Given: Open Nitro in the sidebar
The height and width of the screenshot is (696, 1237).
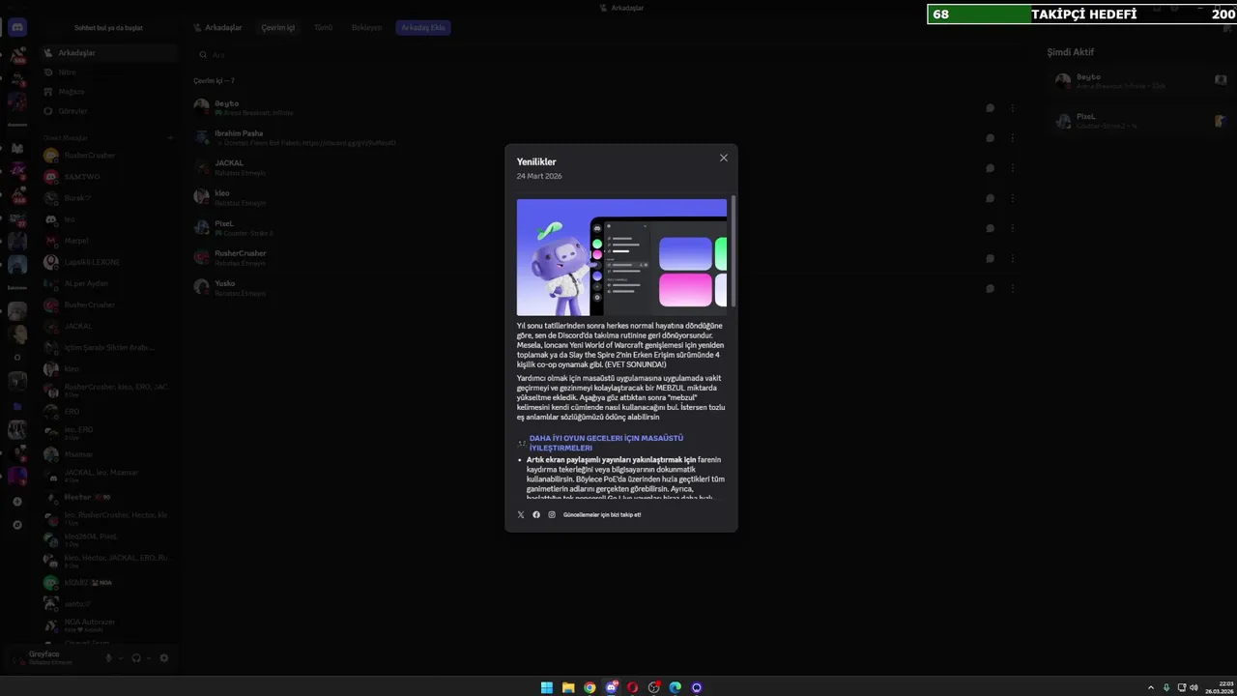Looking at the screenshot, I should click(x=108, y=72).
